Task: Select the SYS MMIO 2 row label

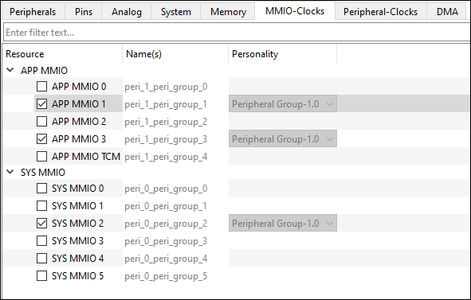Action: point(78,223)
